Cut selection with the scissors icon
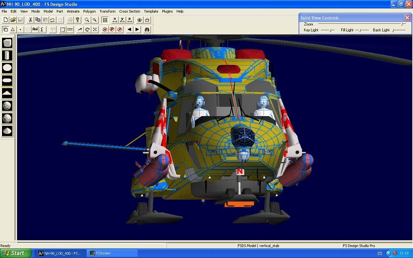The height and width of the screenshot is (258, 413). 30,20
